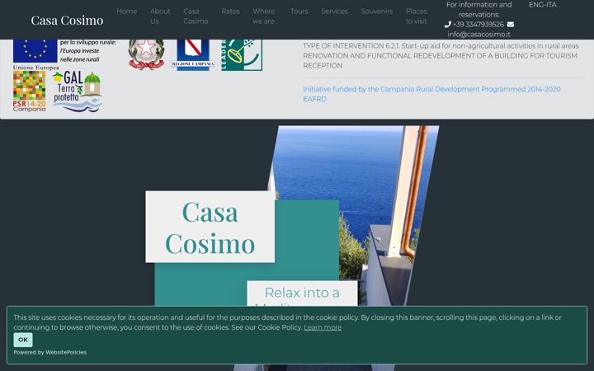
Task: Open the Souvenirs page
Action: point(376,12)
